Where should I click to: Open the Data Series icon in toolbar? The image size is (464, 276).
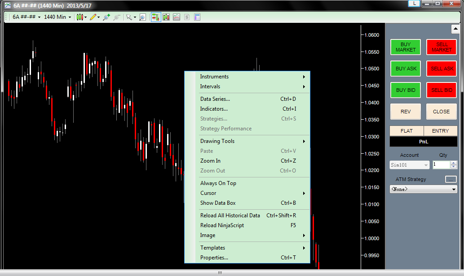pos(166,17)
